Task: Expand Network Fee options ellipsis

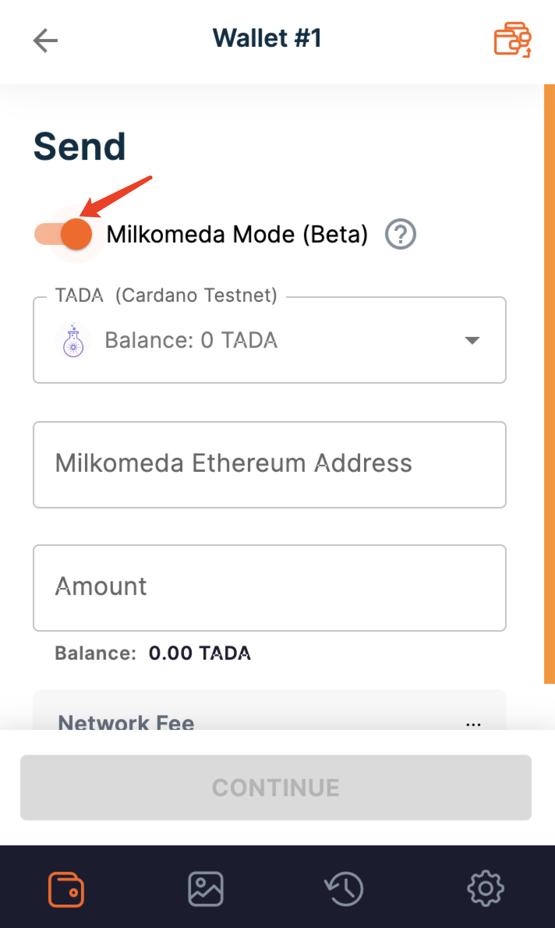Action: coord(473,724)
